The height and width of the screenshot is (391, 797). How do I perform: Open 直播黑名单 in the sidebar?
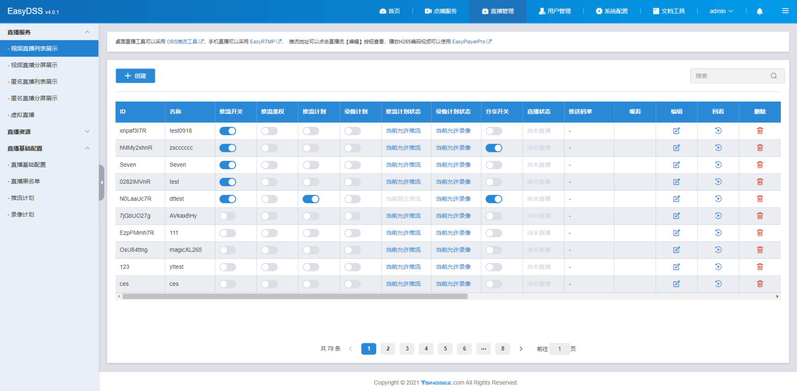click(49, 181)
